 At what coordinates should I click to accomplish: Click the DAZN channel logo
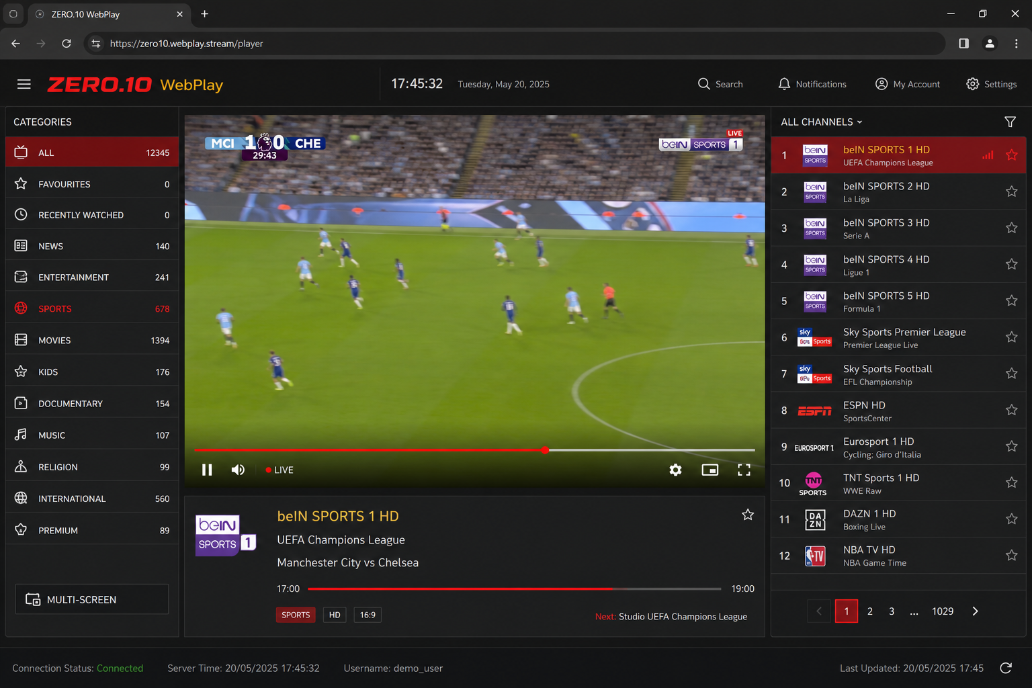814,519
